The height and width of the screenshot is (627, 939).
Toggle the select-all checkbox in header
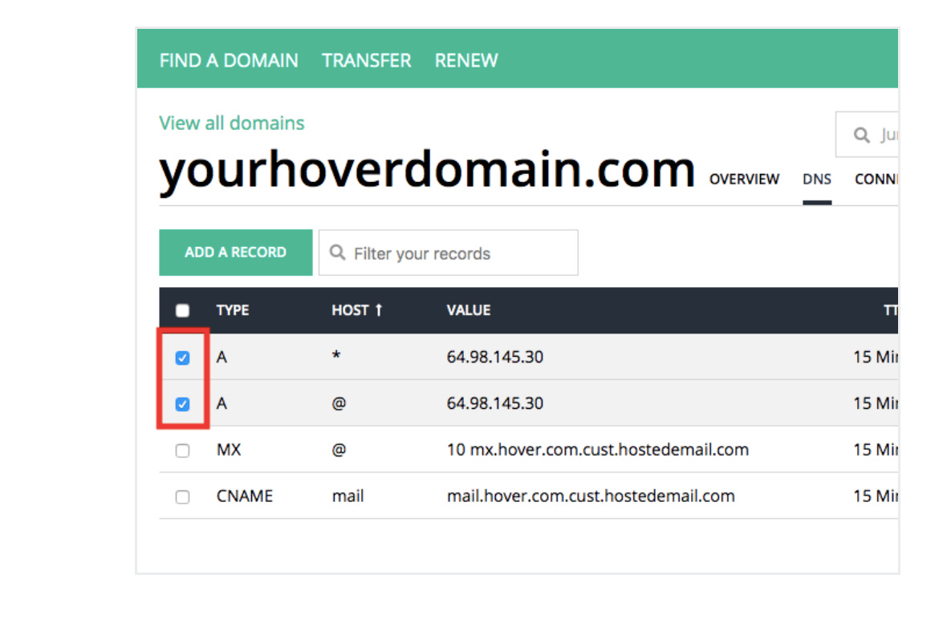coord(183,310)
